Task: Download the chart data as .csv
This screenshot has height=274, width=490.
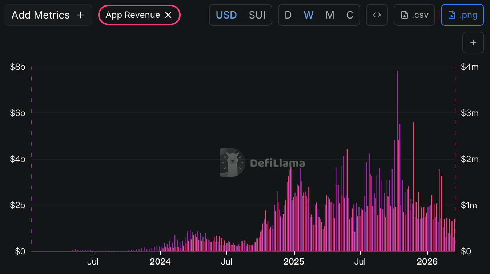Action: (x=414, y=15)
